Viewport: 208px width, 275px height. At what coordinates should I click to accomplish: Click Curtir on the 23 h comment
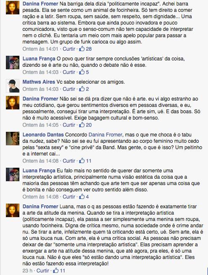click(x=43, y=270)
